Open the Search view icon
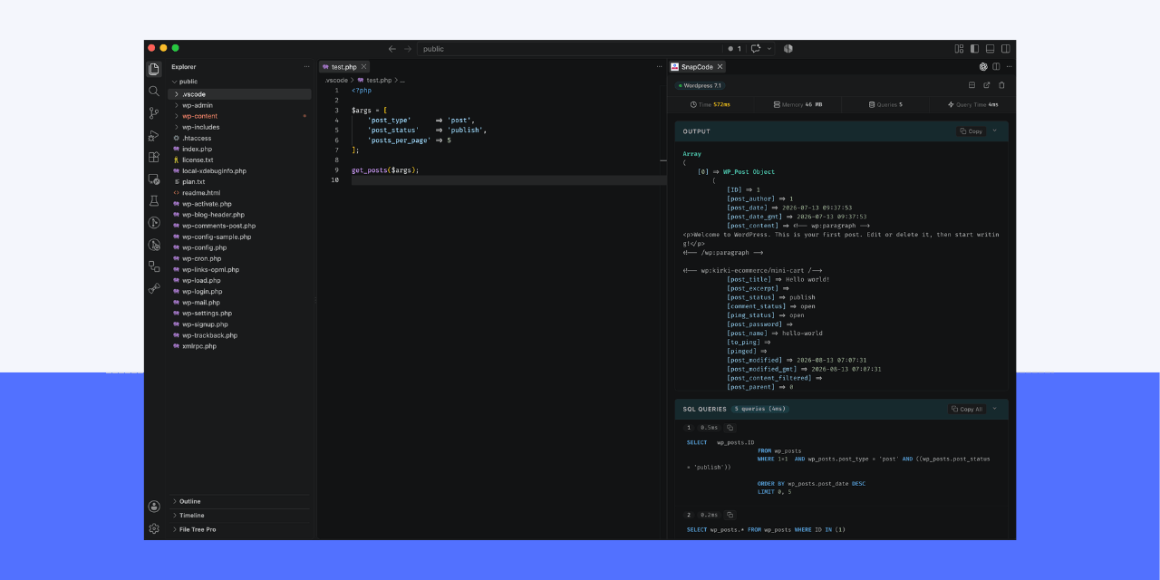 point(154,91)
